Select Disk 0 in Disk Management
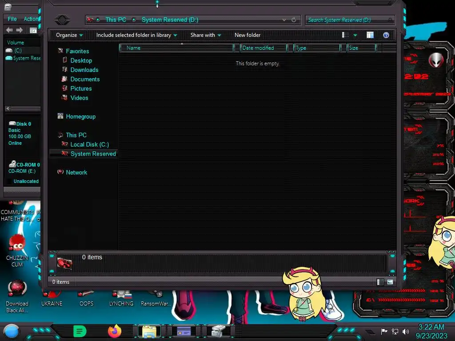 [x=20, y=133]
